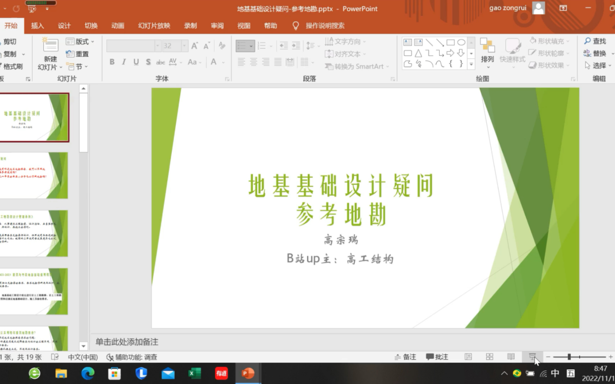The image size is (615, 384).
Task: Open the Design (设计) tab
Action: tap(64, 26)
